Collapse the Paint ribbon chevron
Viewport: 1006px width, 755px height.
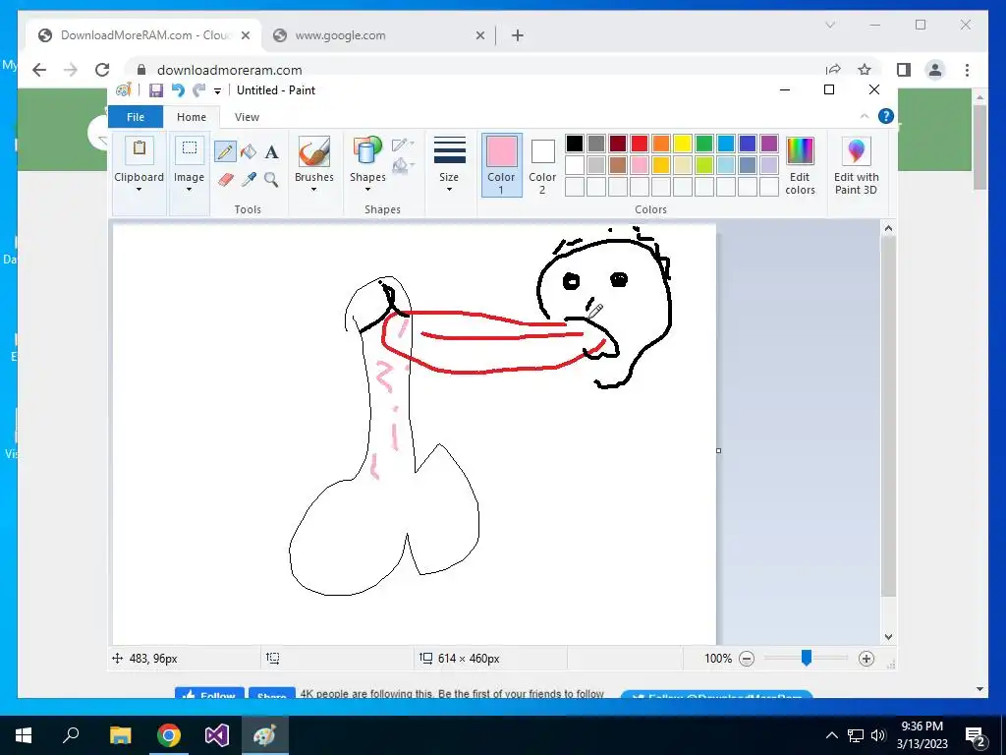pos(865,116)
